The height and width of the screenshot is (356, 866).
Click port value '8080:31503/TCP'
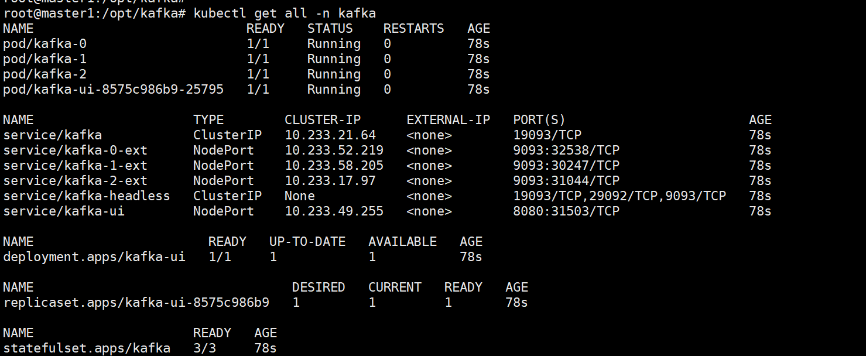coord(566,211)
